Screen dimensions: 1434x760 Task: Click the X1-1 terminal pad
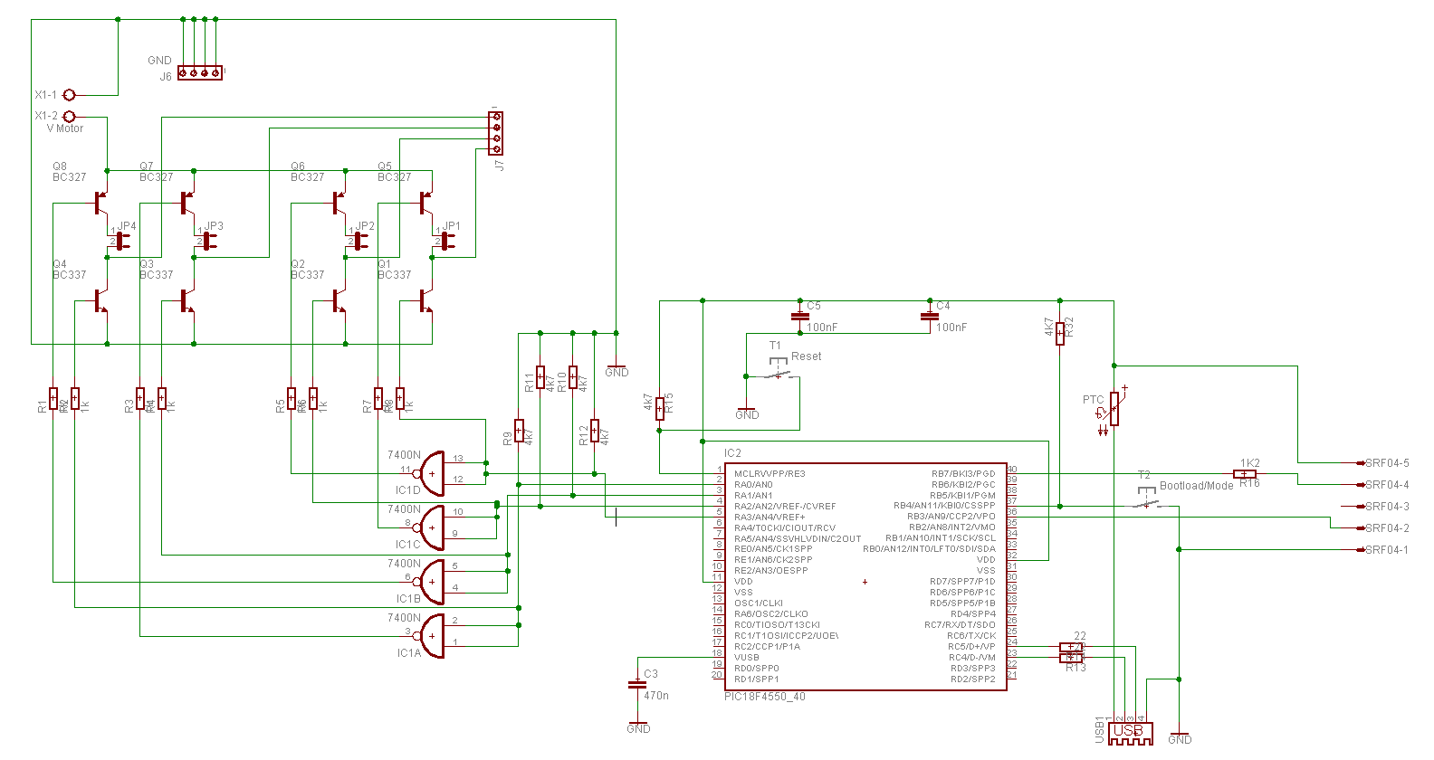pos(69,94)
